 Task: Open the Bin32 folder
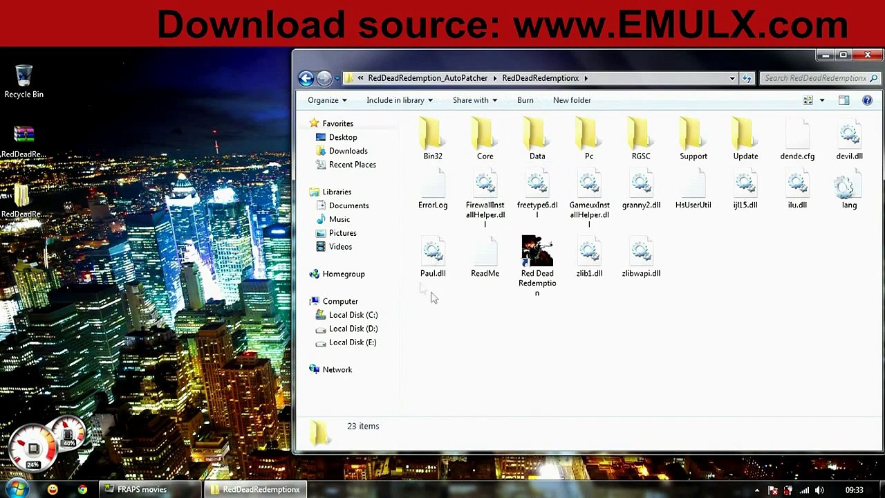[x=433, y=138]
